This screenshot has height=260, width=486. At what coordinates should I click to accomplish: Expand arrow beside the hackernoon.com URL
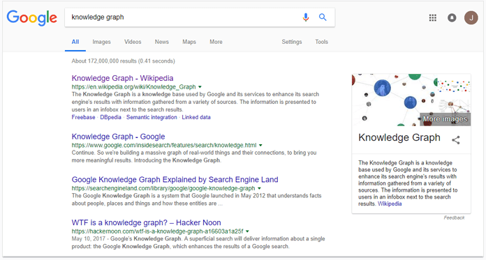click(x=248, y=231)
